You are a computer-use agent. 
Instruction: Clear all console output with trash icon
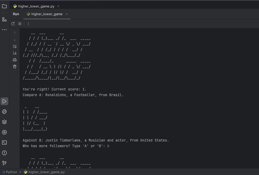(x=15, y=66)
